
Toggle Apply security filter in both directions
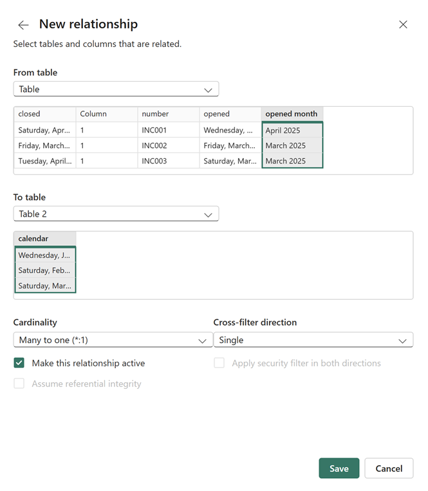[x=219, y=363]
